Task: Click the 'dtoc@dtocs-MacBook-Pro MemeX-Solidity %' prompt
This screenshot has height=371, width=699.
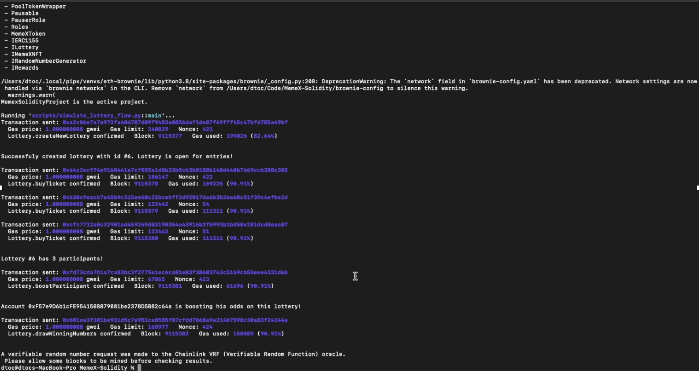Action: tap(68, 368)
